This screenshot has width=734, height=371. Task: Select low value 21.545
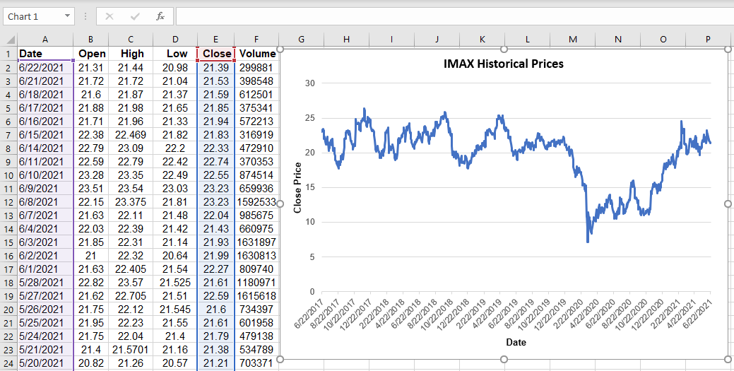pos(175,310)
